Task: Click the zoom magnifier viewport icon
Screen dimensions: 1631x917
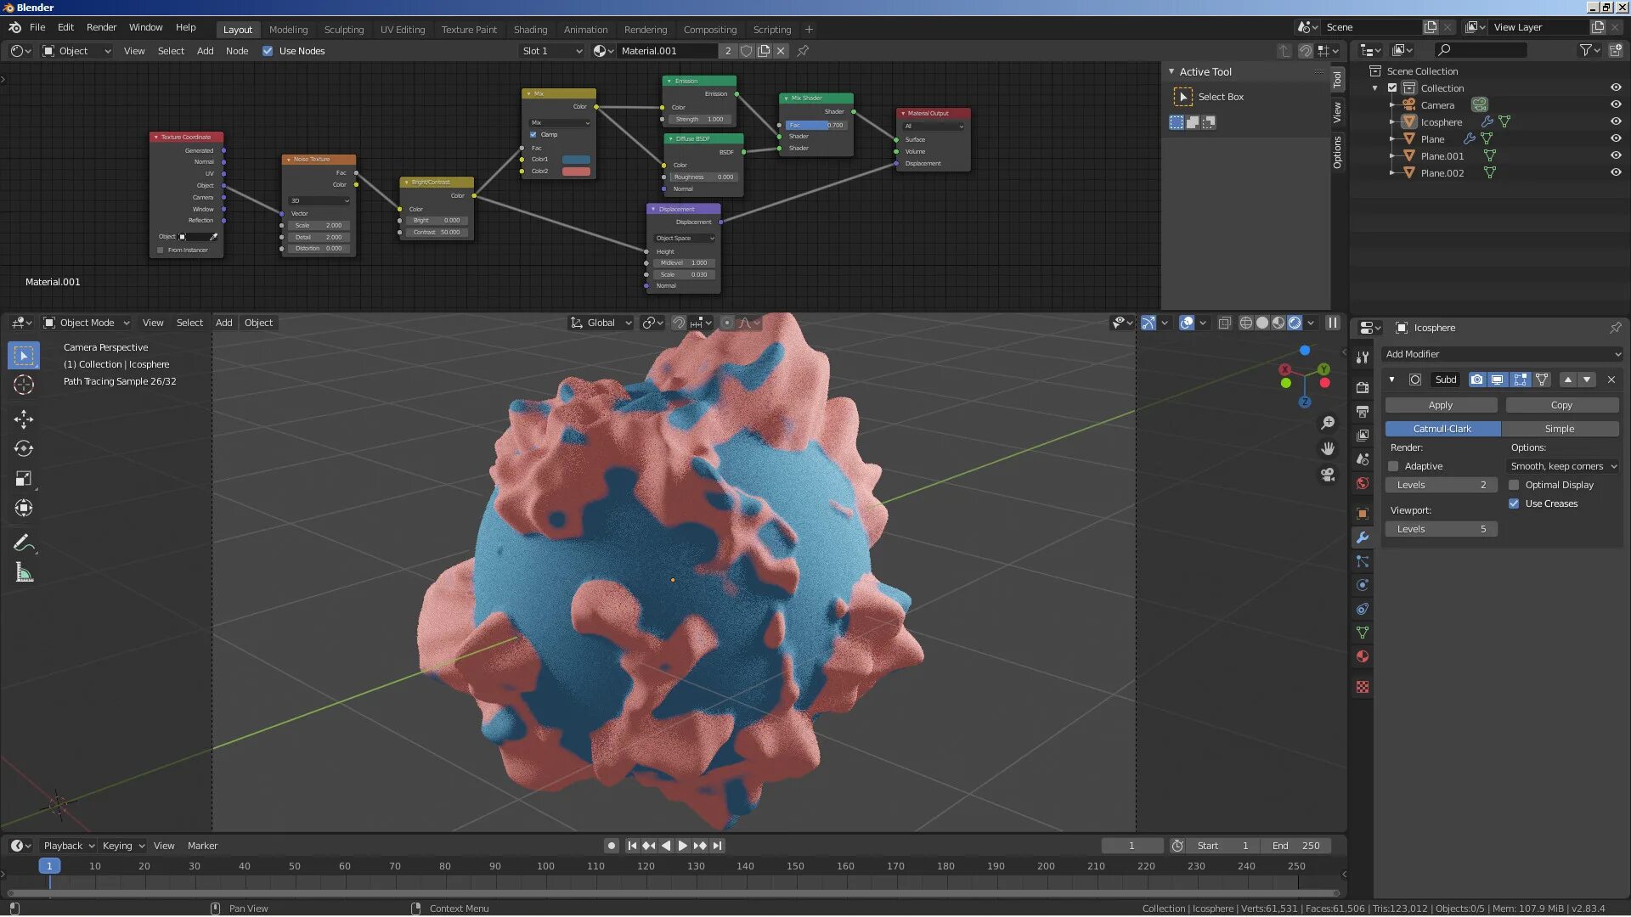Action: click(x=1328, y=423)
